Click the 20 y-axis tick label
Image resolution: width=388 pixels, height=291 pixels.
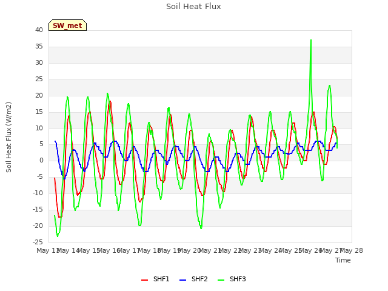point(39,95)
